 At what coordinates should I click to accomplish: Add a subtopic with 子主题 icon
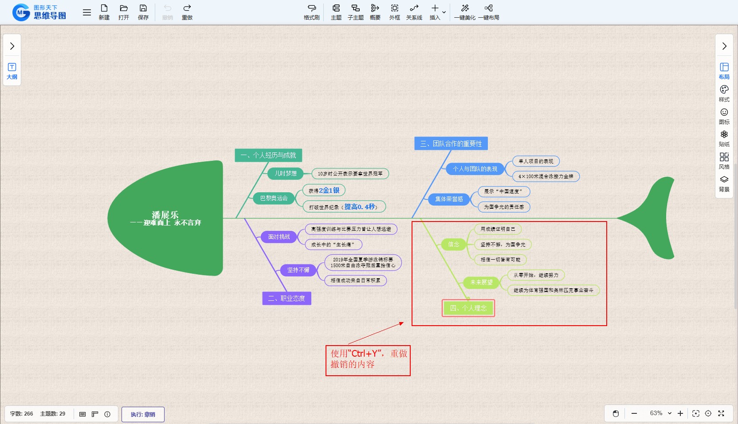(x=355, y=12)
